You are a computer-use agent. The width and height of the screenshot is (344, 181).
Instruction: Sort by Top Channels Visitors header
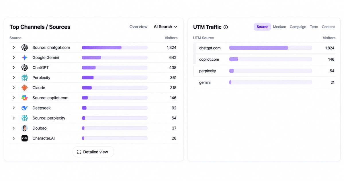click(x=171, y=38)
